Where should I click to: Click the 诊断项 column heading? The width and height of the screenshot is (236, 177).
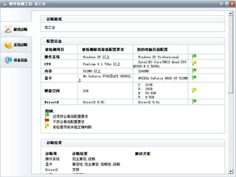[x=51, y=153]
